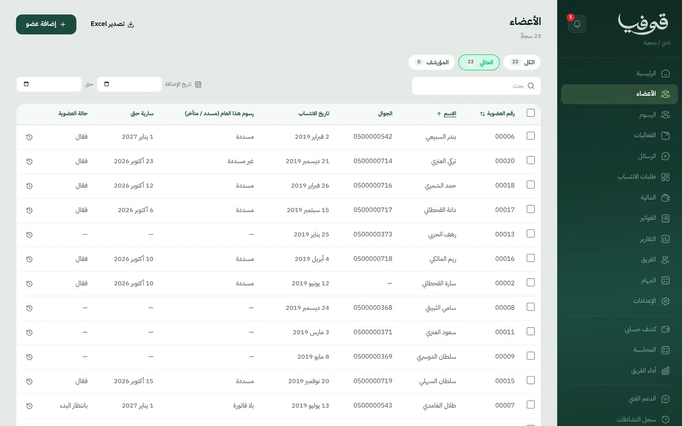Open calendar icon in the first date field
This screenshot has height=426, width=682.
[x=107, y=84]
